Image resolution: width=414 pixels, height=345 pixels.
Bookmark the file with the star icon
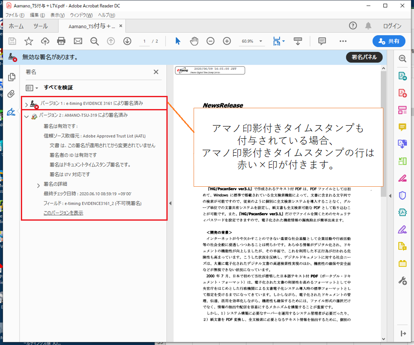29,41
